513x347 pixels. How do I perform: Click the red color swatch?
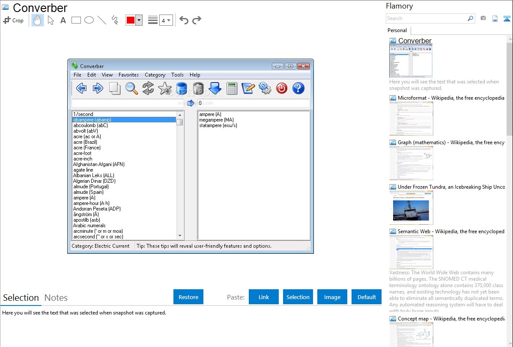(131, 20)
